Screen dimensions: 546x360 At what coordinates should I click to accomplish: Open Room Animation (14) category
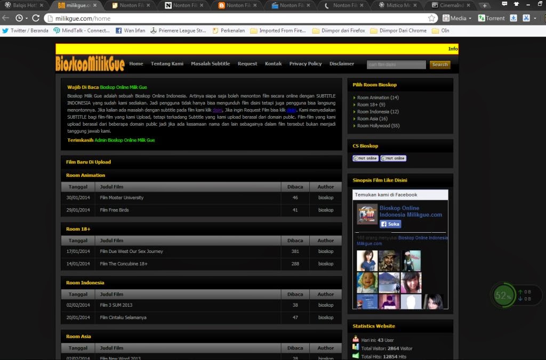378,98
